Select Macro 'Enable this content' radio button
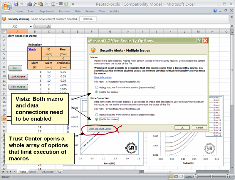The width and height of the screenshot is (235, 180). coord(97,92)
